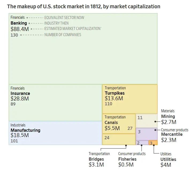Screen dimensions: 190x170
Task: Click the Turnpikes $13.6M value
Action: pyautogui.click(x=114, y=98)
